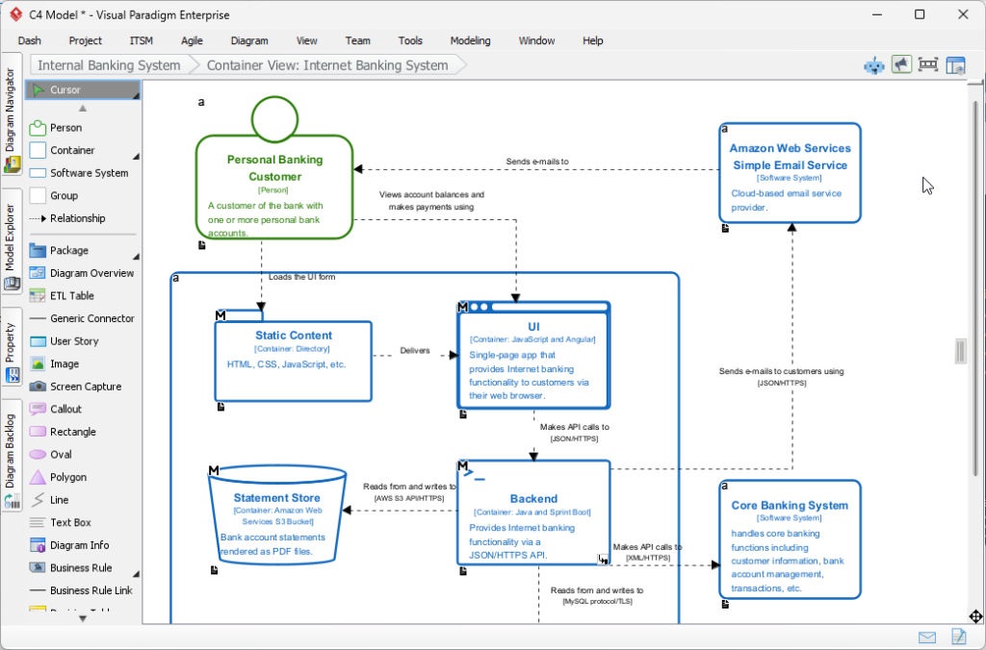Viewport: 986px width, 650px height.
Task: Open the mail icon at bottom right
Action: [926, 637]
